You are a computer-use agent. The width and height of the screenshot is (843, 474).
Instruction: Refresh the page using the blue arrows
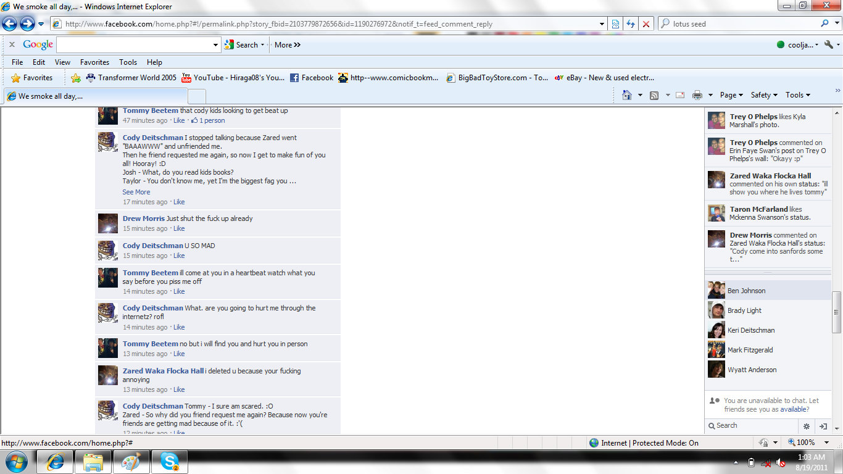pyautogui.click(x=631, y=24)
